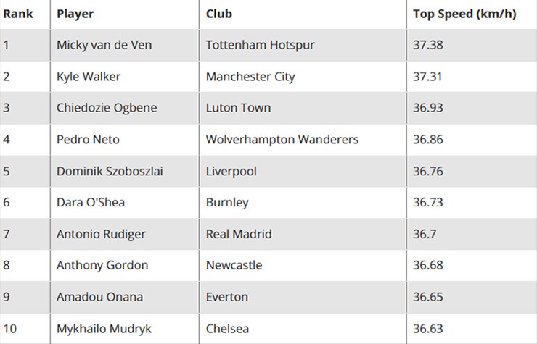Select the Kyle Walker cell
Viewport: 537px width, 344px height.
89,76
